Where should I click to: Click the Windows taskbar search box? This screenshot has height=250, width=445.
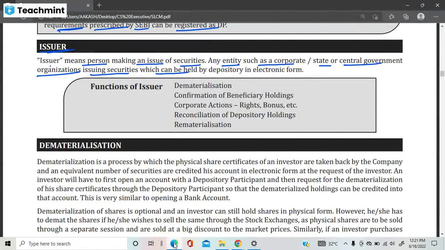(72, 243)
